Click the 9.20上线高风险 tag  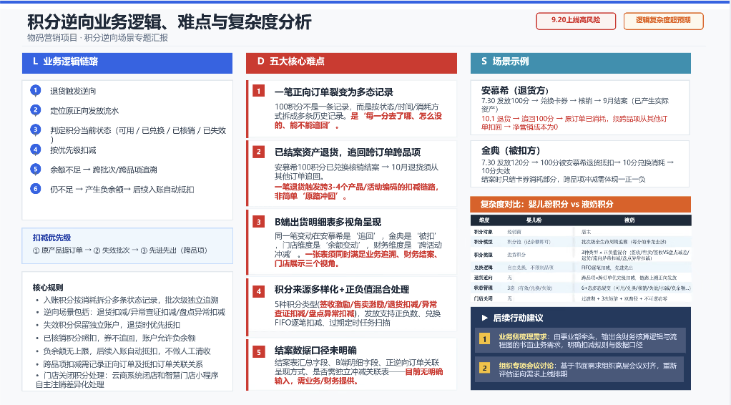576,21
